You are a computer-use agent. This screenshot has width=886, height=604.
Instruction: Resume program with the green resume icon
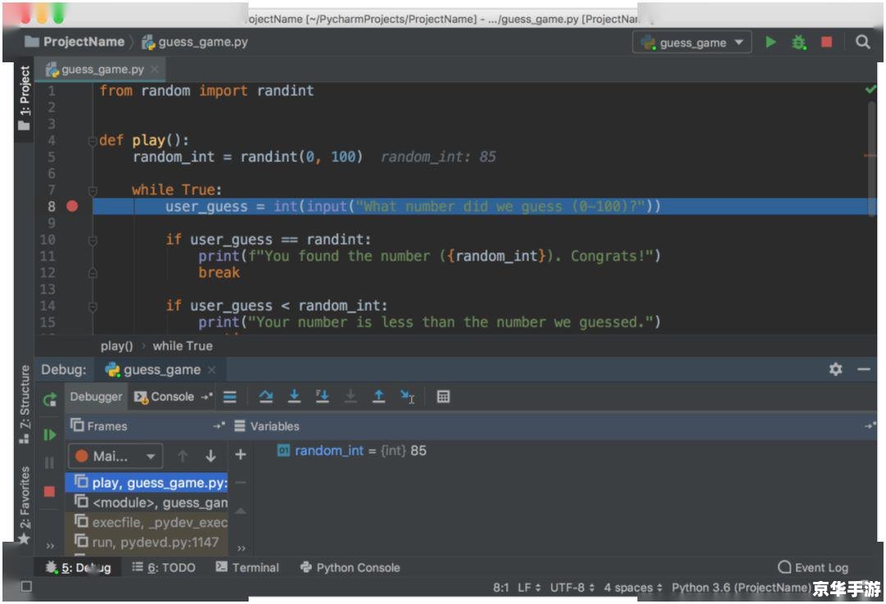click(50, 434)
